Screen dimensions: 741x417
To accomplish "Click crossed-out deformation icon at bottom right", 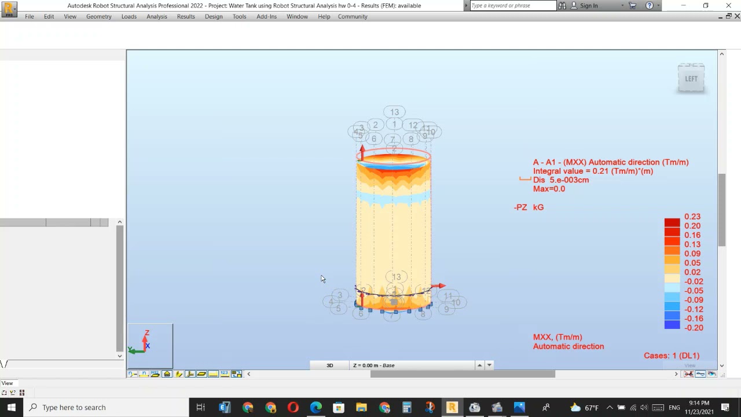I will tap(689, 374).
